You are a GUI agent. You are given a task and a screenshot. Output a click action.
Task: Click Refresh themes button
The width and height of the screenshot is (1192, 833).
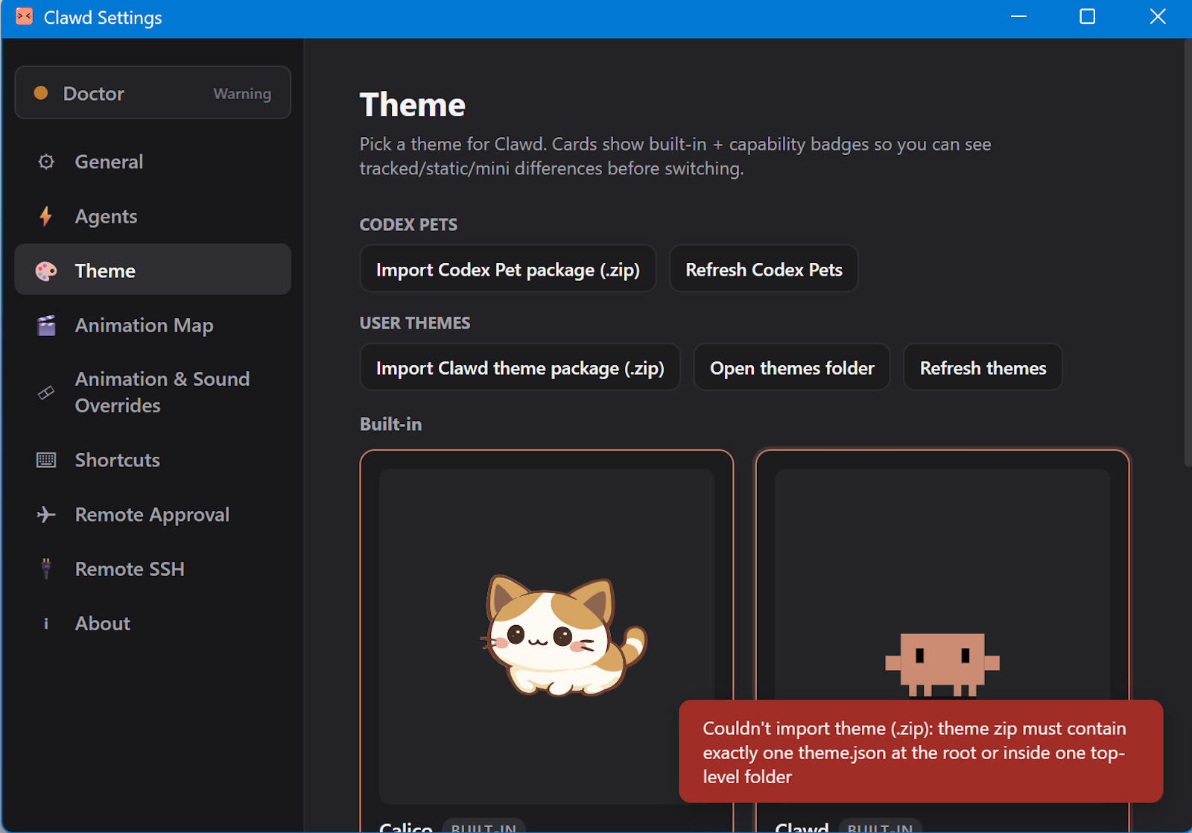(x=983, y=367)
